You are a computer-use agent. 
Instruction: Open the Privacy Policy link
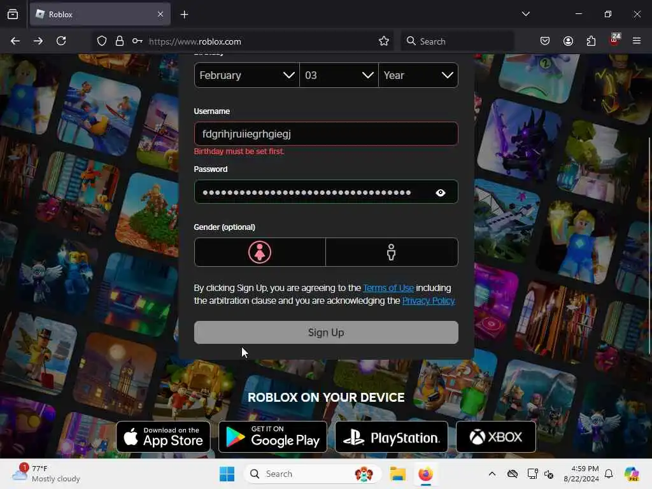pos(429,301)
